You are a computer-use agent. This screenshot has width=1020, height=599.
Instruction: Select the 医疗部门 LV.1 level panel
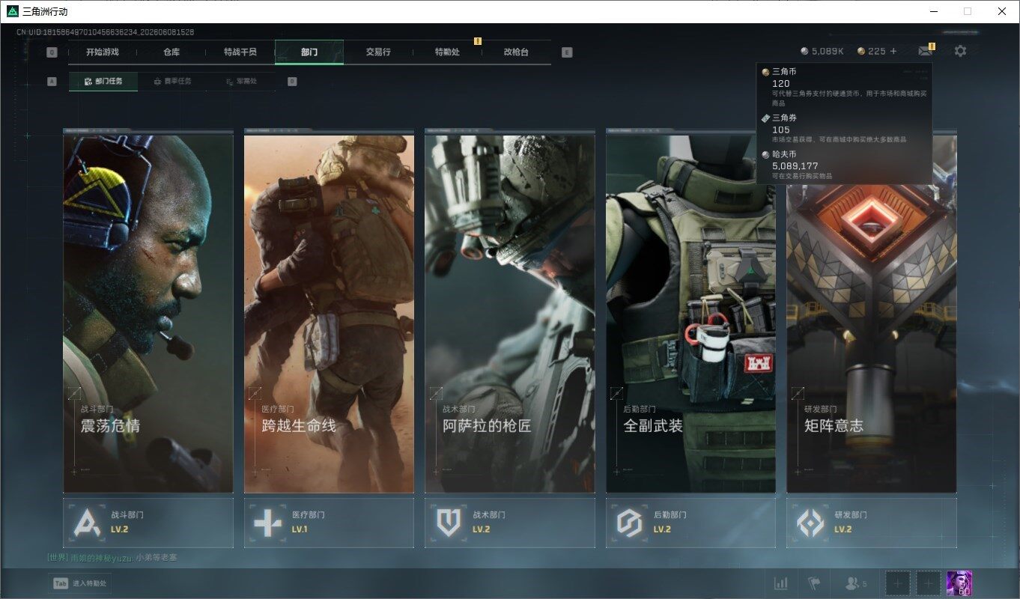pyautogui.click(x=329, y=523)
